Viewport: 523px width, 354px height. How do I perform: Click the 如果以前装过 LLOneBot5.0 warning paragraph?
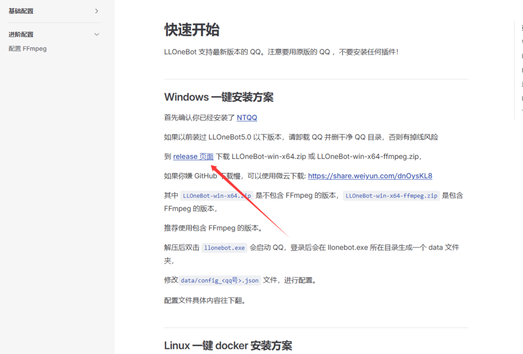coord(301,137)
